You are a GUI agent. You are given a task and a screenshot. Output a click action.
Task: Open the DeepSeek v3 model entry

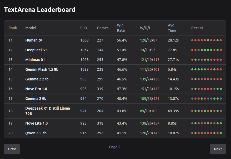pyautogui.click(x=36, y=50)
